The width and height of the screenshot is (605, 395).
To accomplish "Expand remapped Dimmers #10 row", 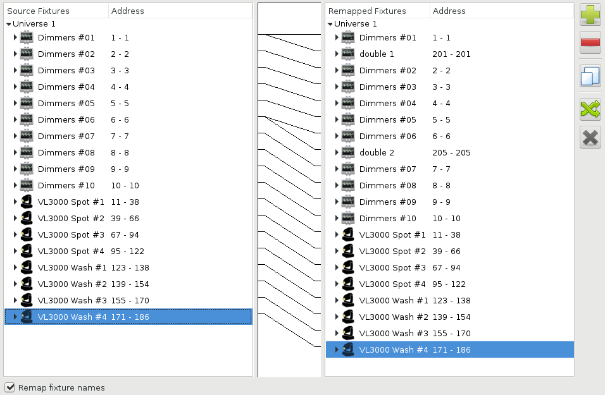I will (337, 218).
